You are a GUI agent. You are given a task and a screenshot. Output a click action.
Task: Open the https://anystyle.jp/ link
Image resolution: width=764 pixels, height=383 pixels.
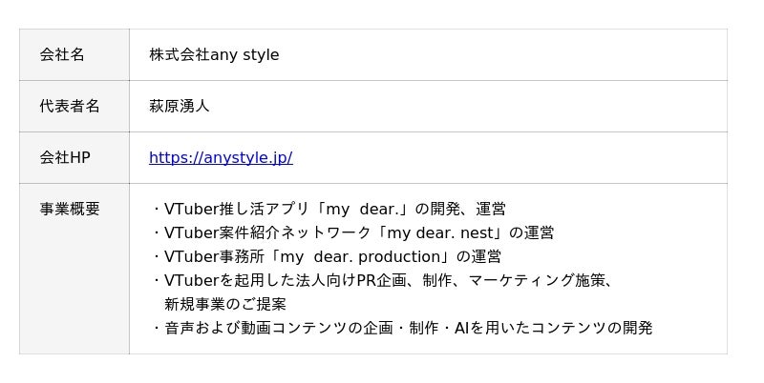point(221,158)
